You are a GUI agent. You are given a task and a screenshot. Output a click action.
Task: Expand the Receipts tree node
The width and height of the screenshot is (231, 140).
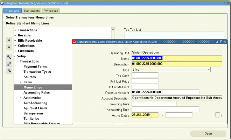15,35
